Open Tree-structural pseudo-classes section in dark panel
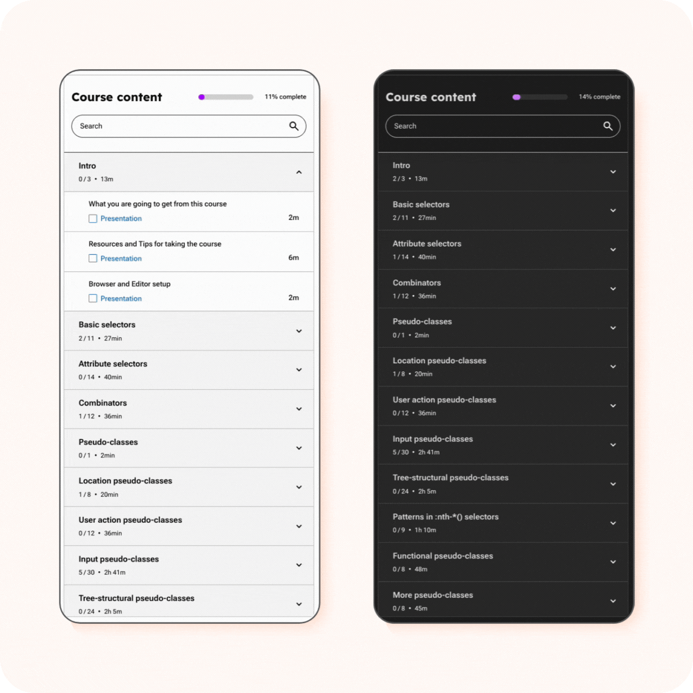The image size is (693, 693). pyautogui.click(x=503, y=484)
